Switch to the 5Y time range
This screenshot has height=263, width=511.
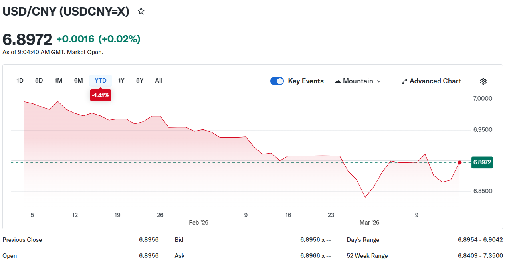(x=140, y=81)
